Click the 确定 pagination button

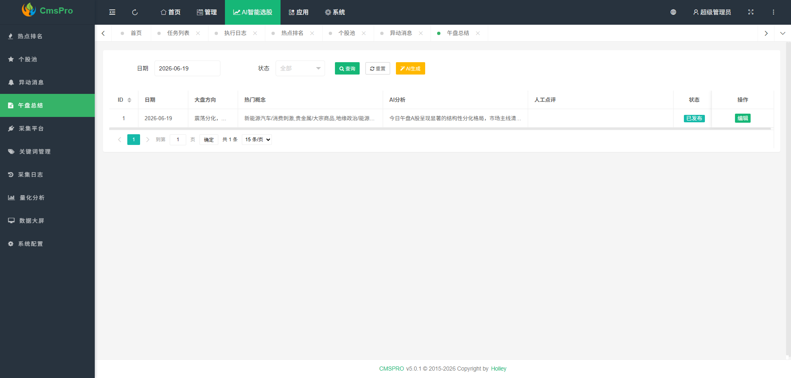[209, 140]
